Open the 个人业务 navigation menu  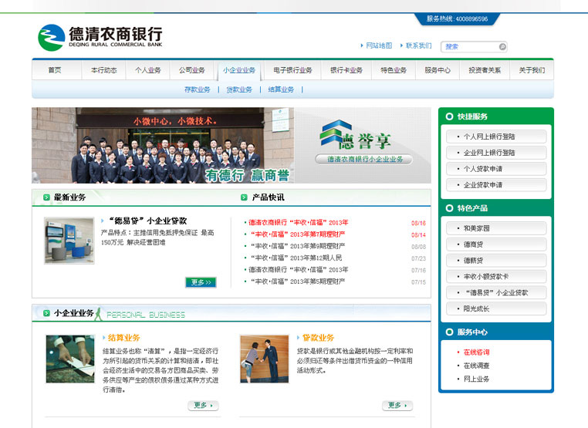click(x=148, y=70)
